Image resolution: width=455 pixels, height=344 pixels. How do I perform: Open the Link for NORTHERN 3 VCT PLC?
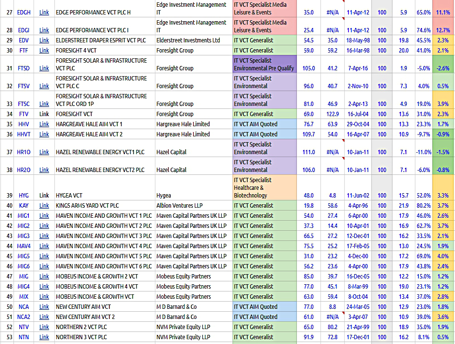point(44,337)
